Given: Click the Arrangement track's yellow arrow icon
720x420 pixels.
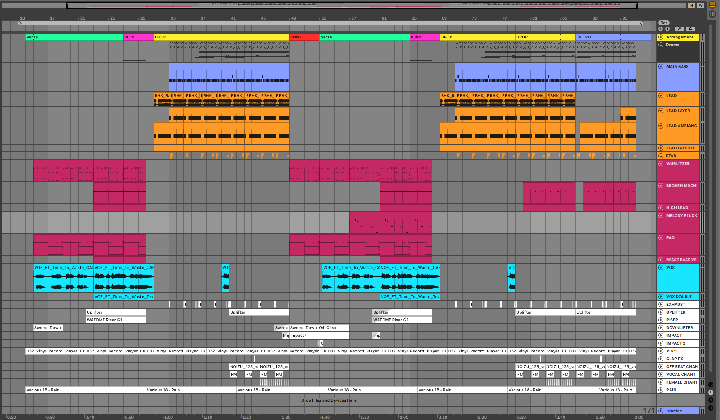Looking at the screenshot, I should [661, 37].
